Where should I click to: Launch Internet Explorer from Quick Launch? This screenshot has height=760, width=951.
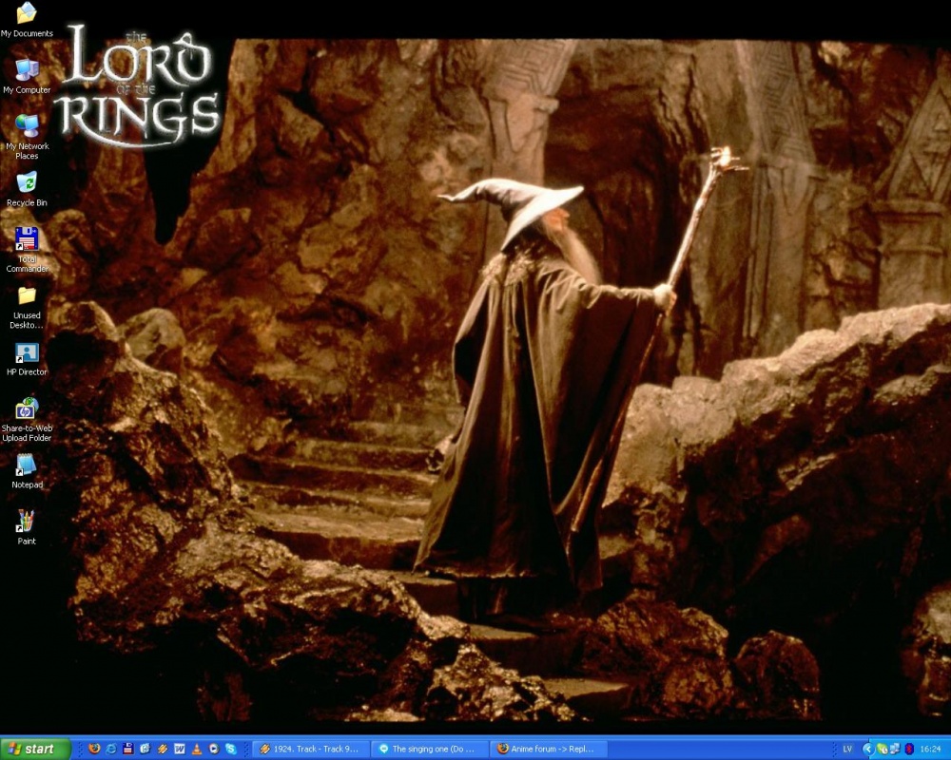click(111, 749)
